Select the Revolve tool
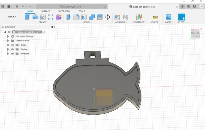 click(35, 17)
